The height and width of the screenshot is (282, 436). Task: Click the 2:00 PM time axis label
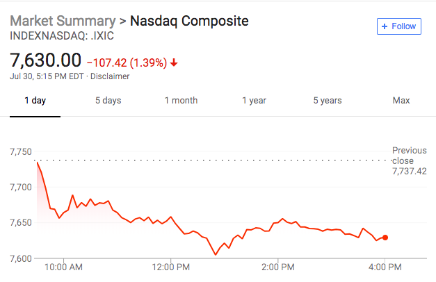coord(277,267)
